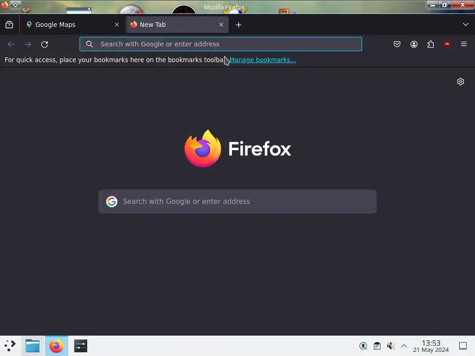
Task: Toggle the pin-on-all-desktops titlebar button
Action: tap(15, 5)
